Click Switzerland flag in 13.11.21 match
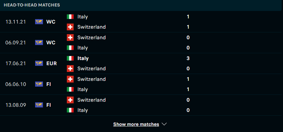The image size is (283, 132). 70,27
